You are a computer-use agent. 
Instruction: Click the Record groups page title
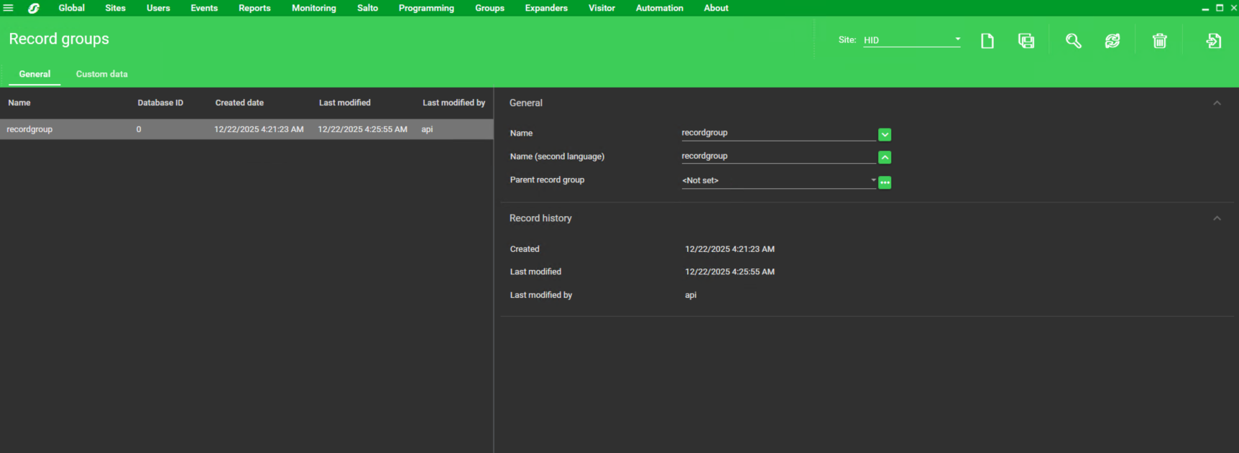click(x=59, y=39)
